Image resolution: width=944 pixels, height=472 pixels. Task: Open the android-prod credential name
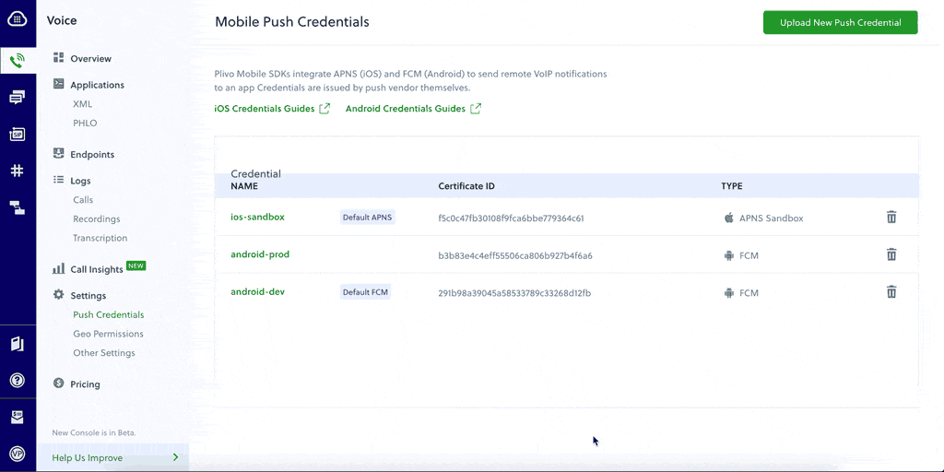(x=260, y=254)
